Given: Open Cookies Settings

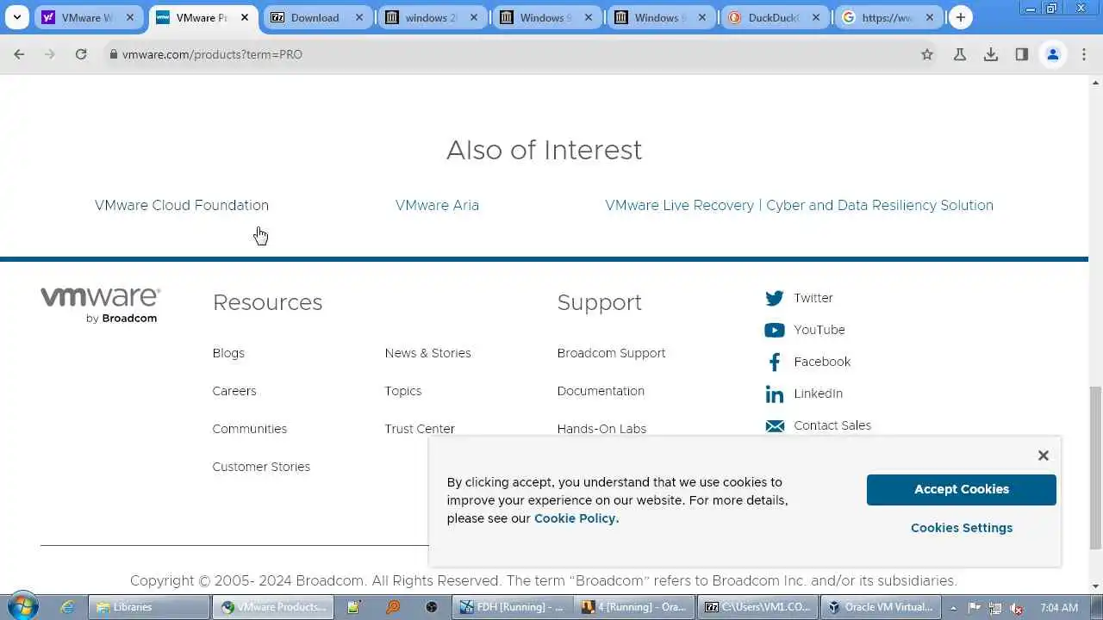Looking at the screenshot, I should (x=962, y=528).
